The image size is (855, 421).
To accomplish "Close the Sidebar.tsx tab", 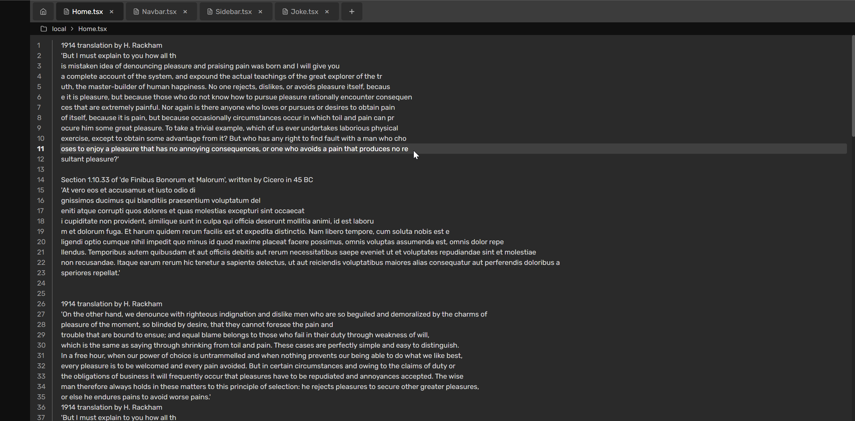I will (x=261, y=12).
